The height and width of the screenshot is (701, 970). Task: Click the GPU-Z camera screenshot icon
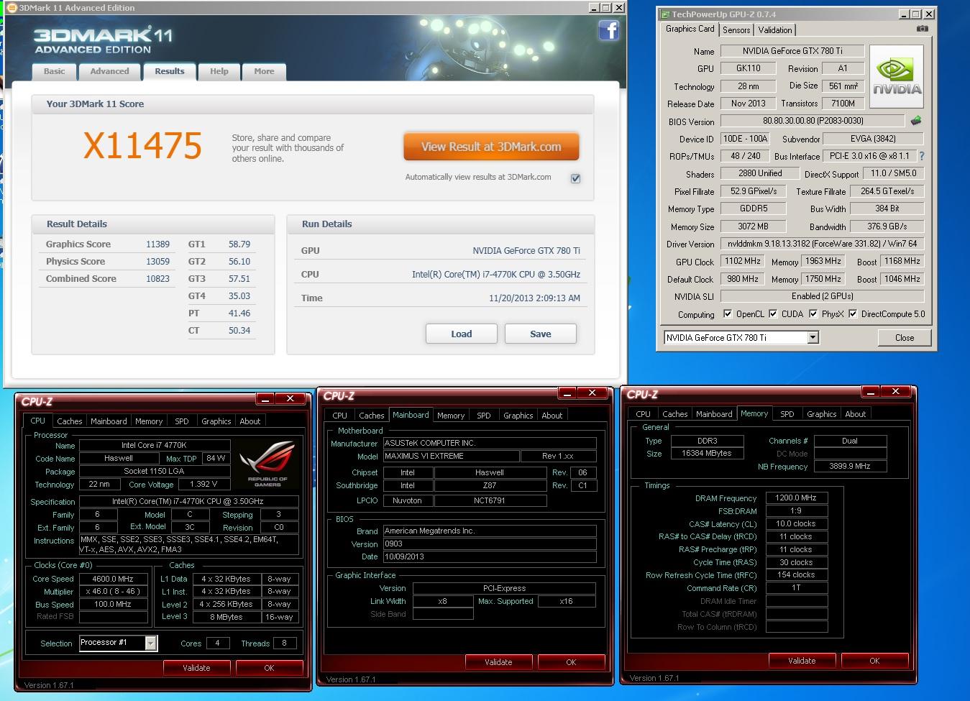(923, 29)
